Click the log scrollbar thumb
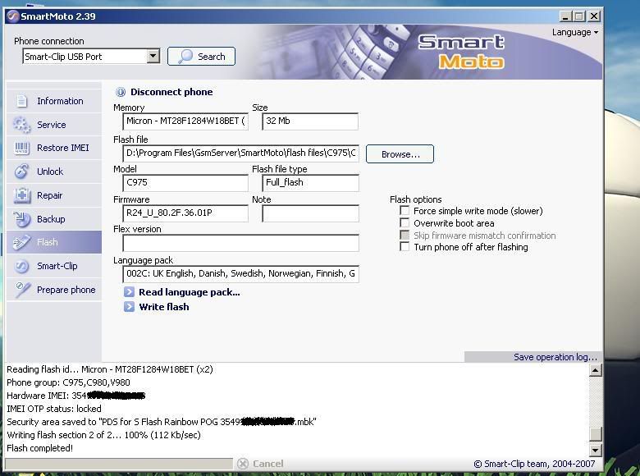The width and height of the screenshot is (640, 476). coord(596,434)
